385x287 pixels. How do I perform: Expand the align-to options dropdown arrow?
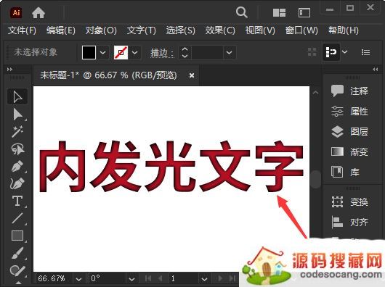pos(345,52)
